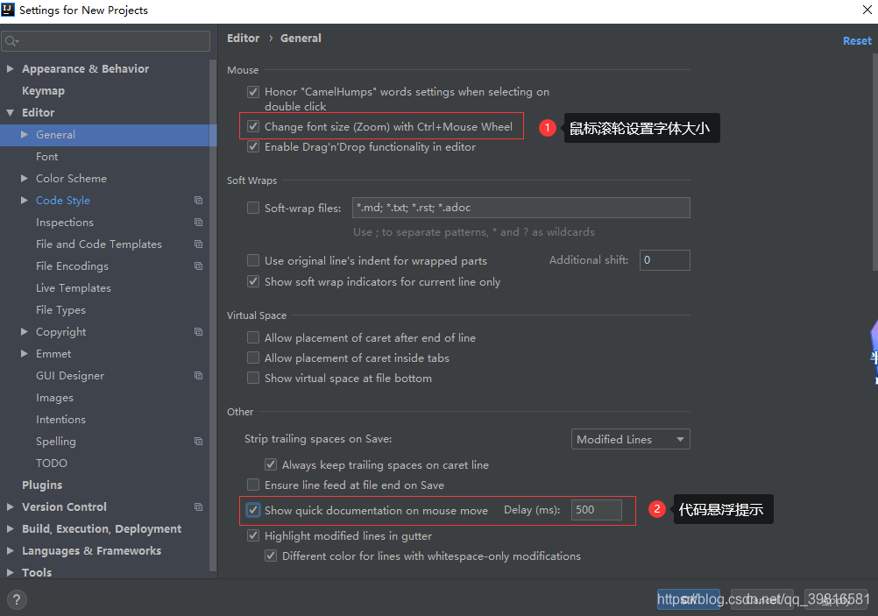878x616 pixels.
Task: Open File Types settings
Action: pos(60,309)
